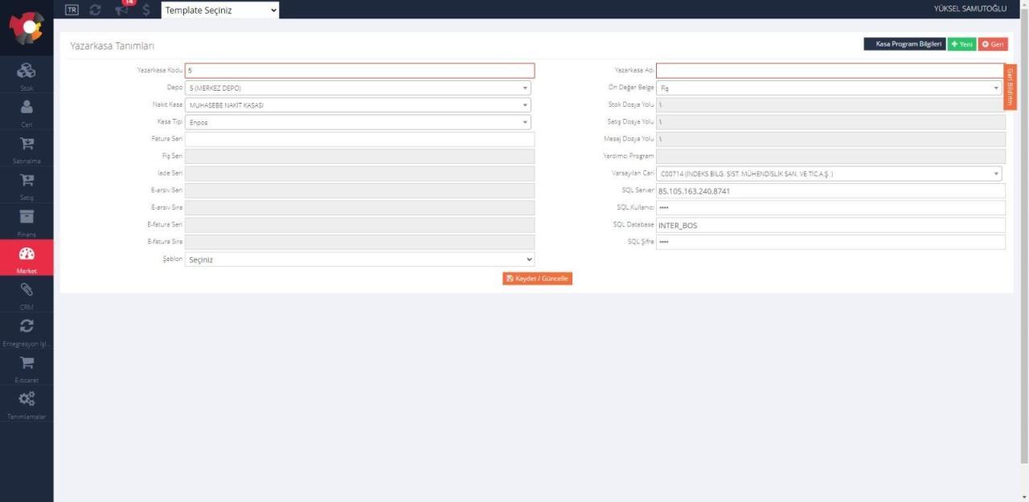Image resolution: width=1029 pixels, height=502 pixels.
Task: Click the dollar currency icon
Action: [146, 10]
